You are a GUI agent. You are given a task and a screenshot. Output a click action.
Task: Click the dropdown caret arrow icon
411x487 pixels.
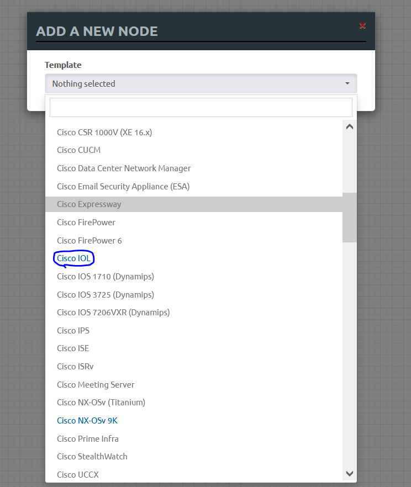(x=347, y=83)
